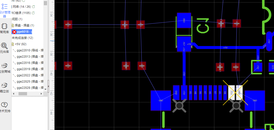
Task: Click the tree panel vertical scrollbar thumb
Action: 45,3
